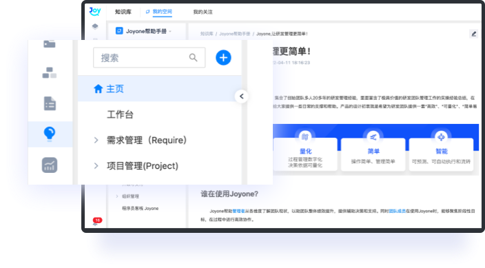
Task: Open Joyone帮助手册 dropdown
Action: click(143, 31)
